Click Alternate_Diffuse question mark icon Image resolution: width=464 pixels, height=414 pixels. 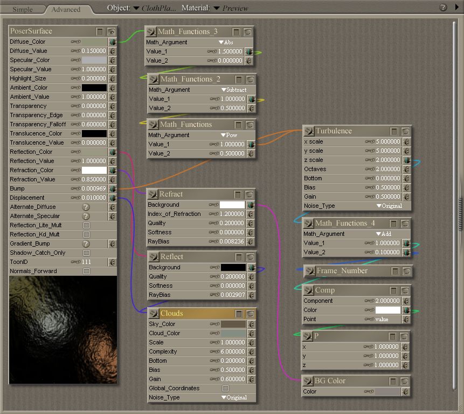(x=86, y=207)
